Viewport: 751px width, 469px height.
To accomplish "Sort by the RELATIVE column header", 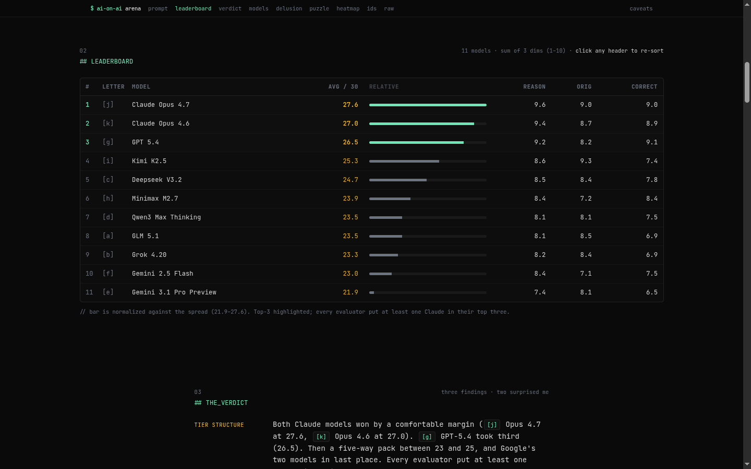I will point(384,87).
